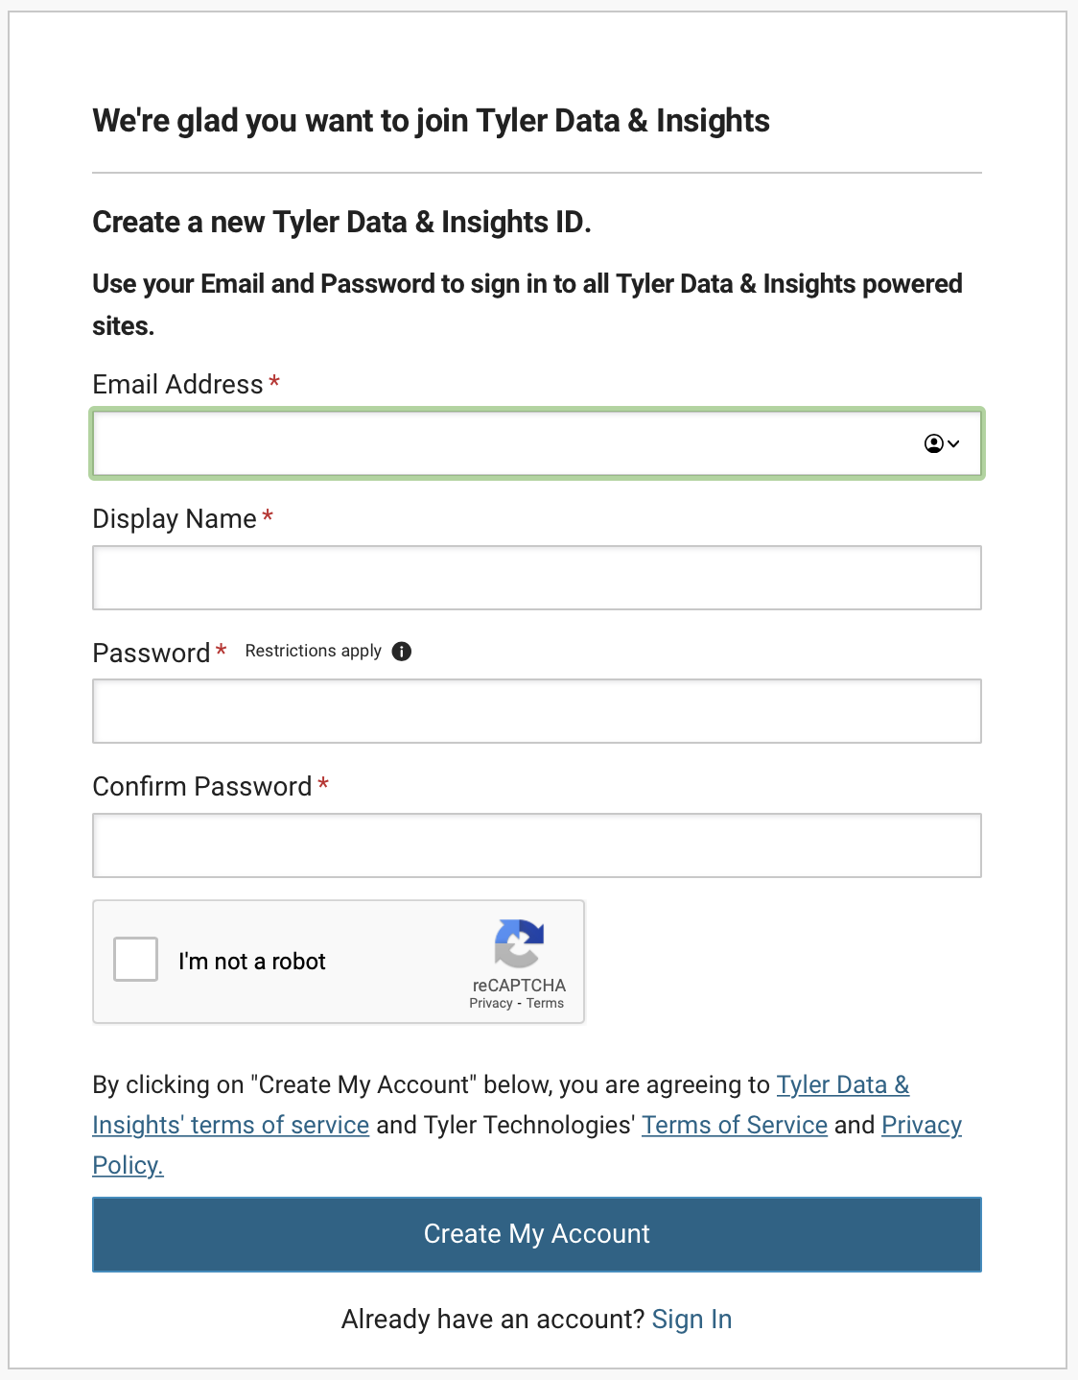Click the Restrictions apply text
The image size is (1078, 1380).
point(313,651)
